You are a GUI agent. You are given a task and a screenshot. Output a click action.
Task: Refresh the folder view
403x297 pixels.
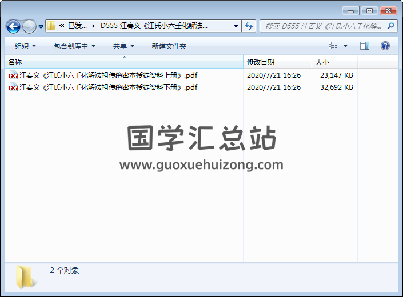249,26
